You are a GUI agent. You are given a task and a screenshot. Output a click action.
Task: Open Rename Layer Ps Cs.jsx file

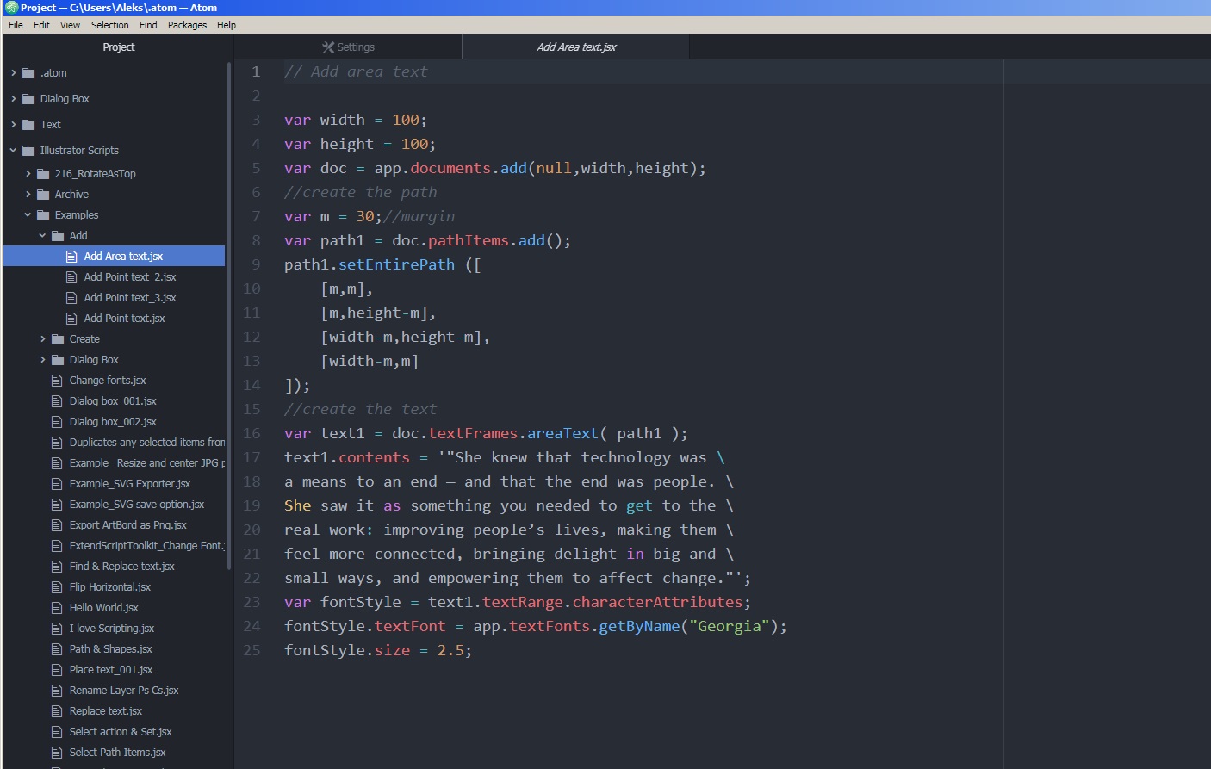(124, 691)
